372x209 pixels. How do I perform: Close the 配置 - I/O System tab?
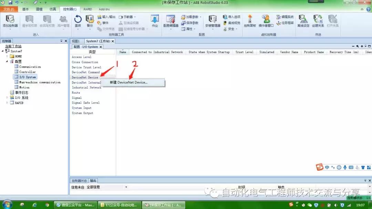[101, 47]
